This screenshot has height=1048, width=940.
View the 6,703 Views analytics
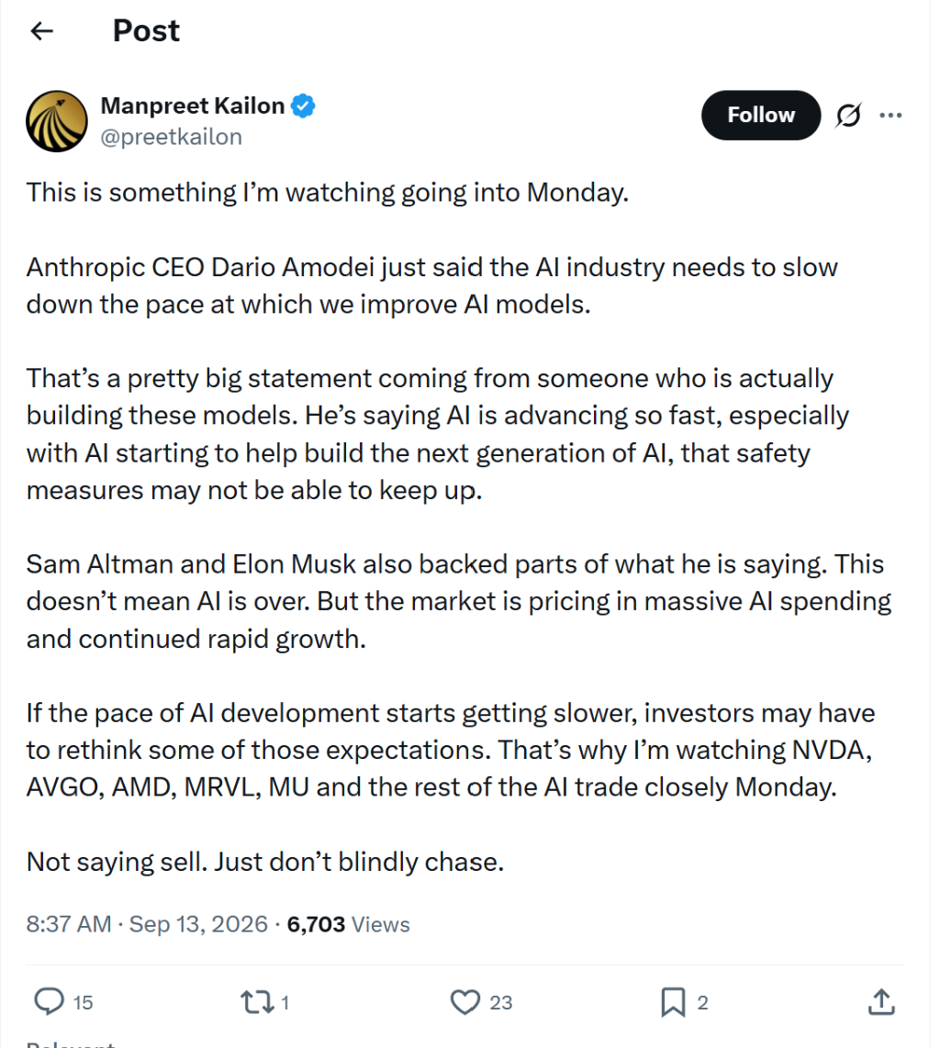pyautogui.click(x=348, y=924)
